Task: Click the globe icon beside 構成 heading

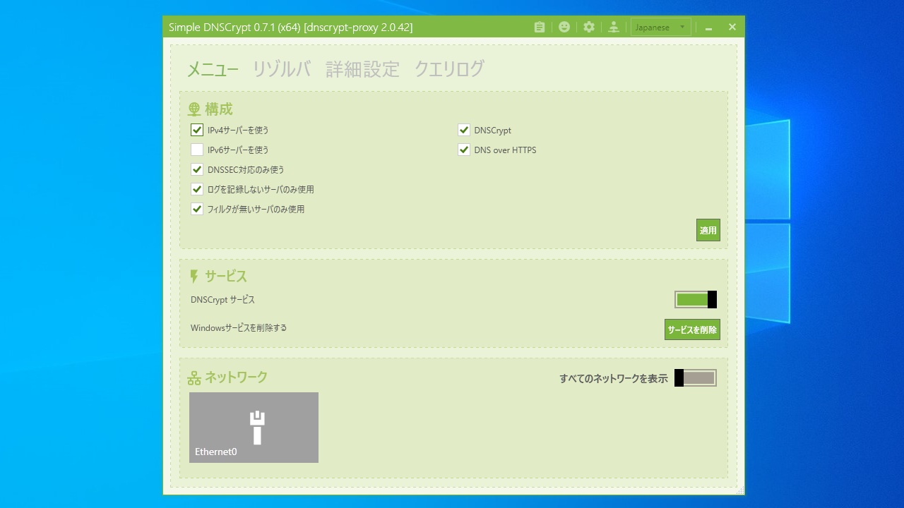Action: pos(194,109)
